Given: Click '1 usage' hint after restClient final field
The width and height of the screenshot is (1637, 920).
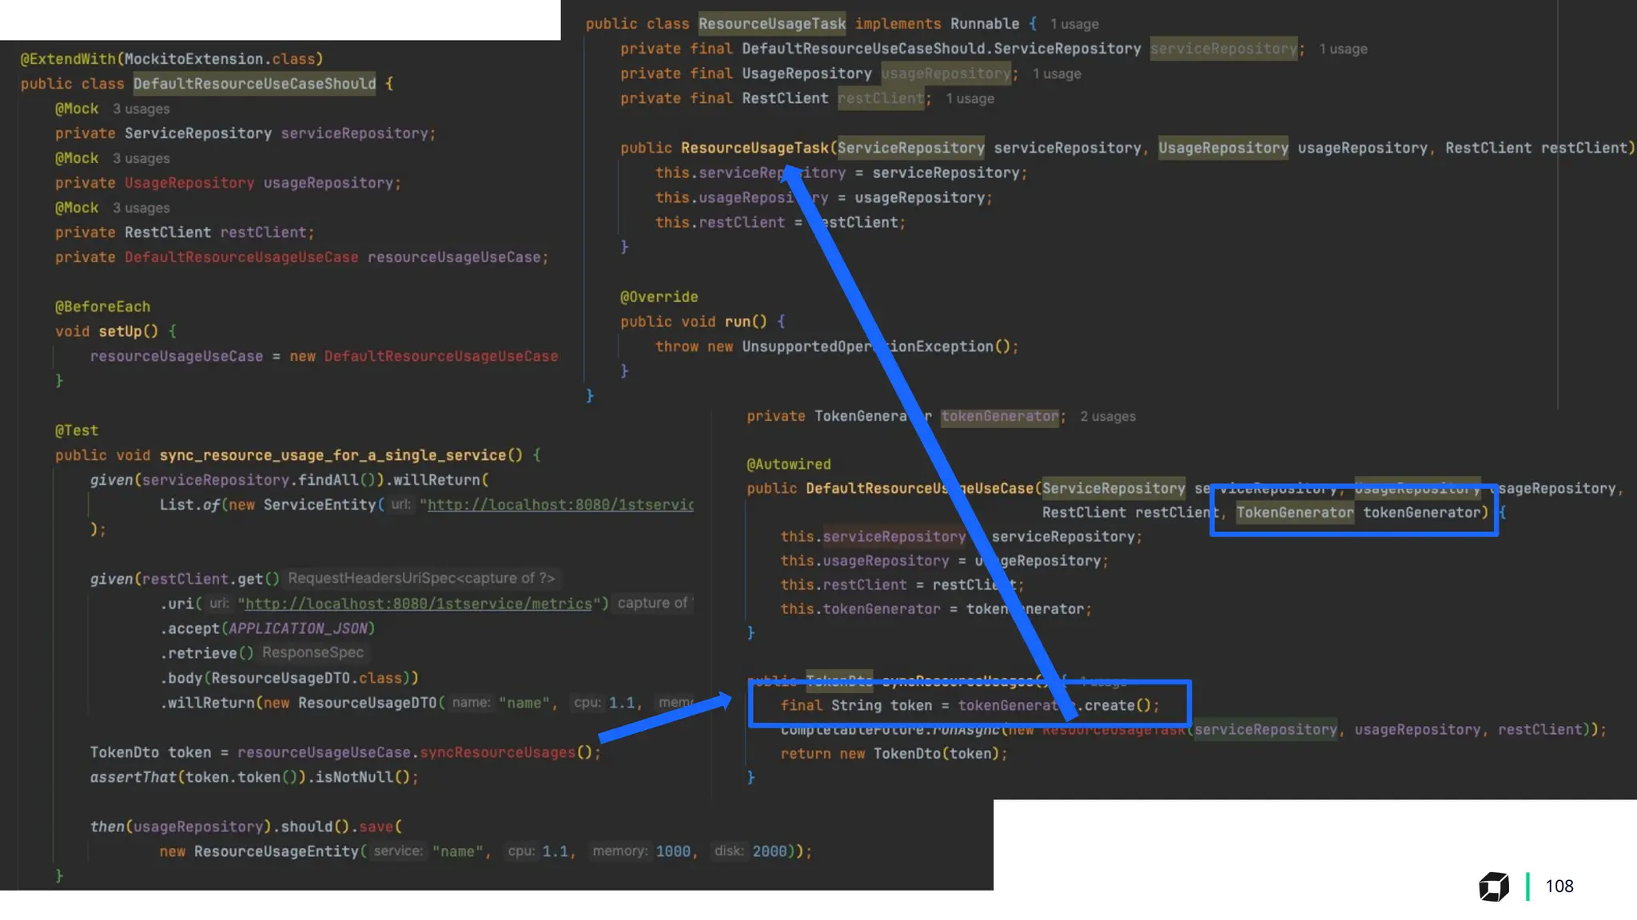Looking at the screenshot, I should 970,98.
